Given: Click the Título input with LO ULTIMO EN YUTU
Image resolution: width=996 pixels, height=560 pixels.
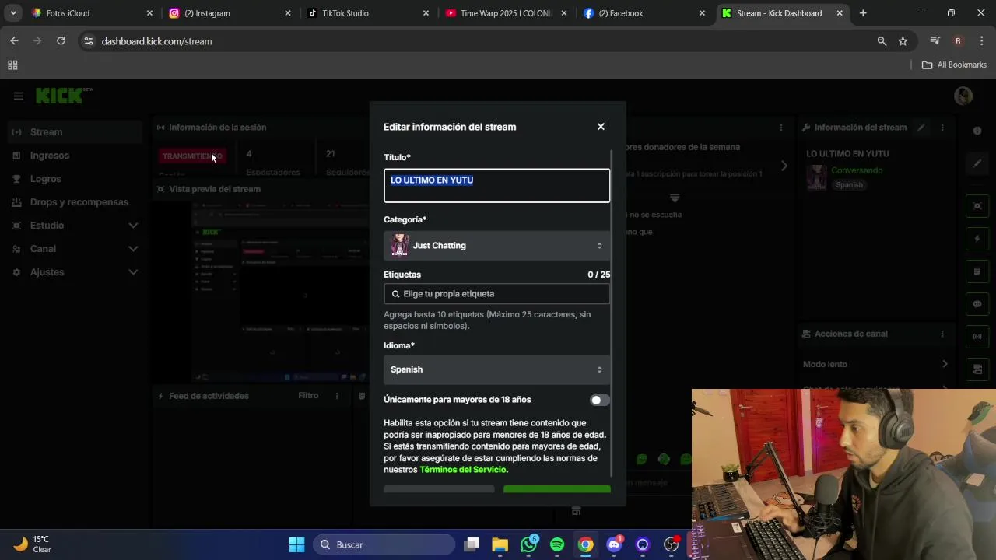Looking at the screenshot, I should 496,186.
